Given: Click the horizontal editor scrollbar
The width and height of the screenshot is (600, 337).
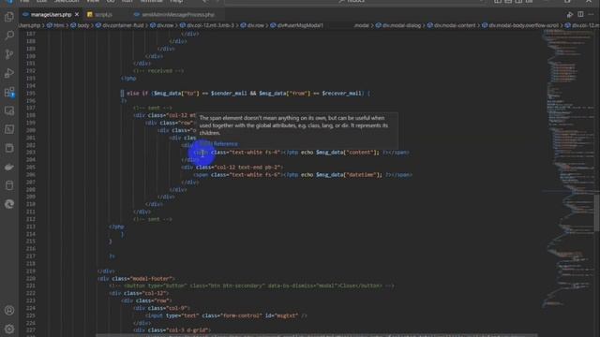Looking at the screenshot, I should (317, 335).
